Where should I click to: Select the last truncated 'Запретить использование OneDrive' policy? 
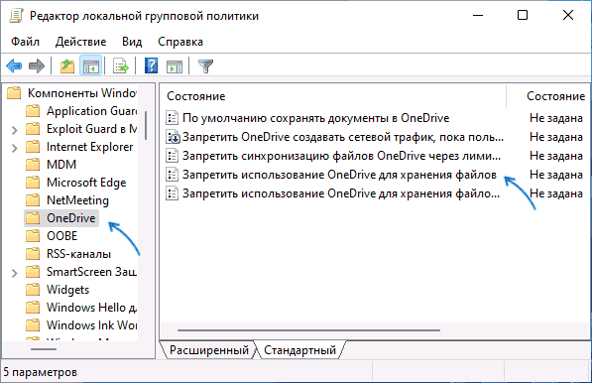tap(341, 193)
